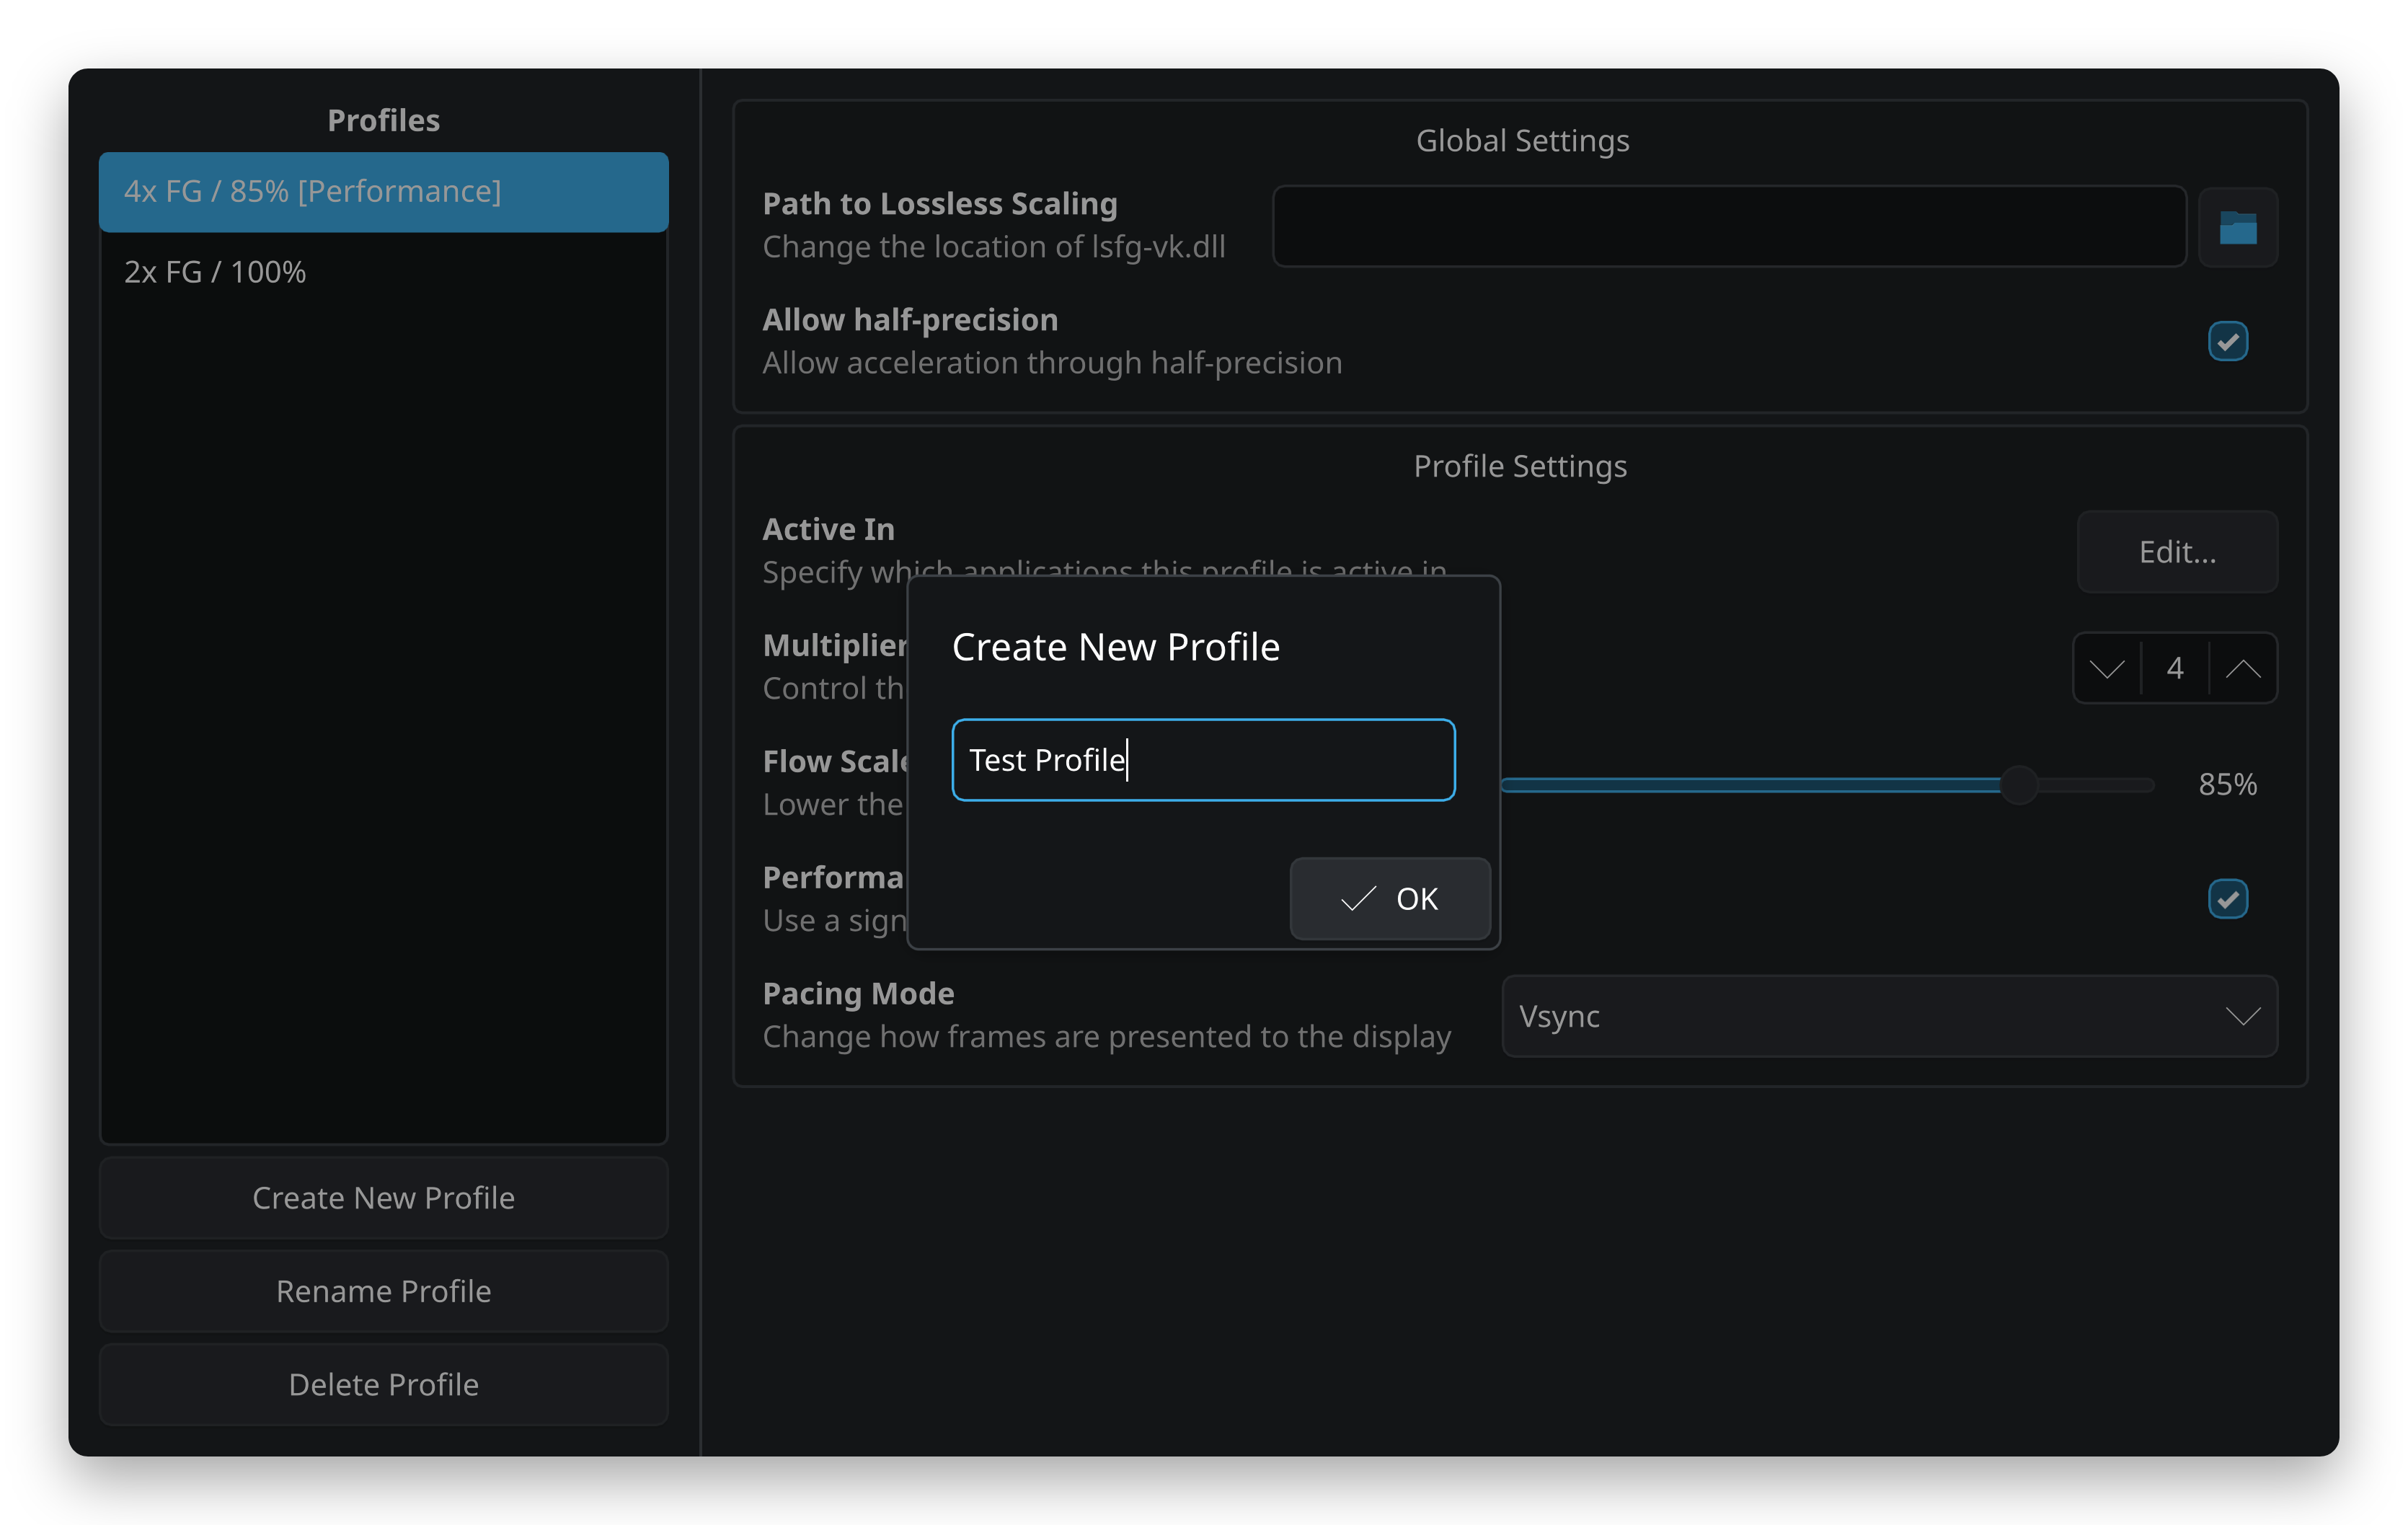The width and height of the screenshot is (2408, 1525).
Task: Click the Active In label
Action: 828,529
